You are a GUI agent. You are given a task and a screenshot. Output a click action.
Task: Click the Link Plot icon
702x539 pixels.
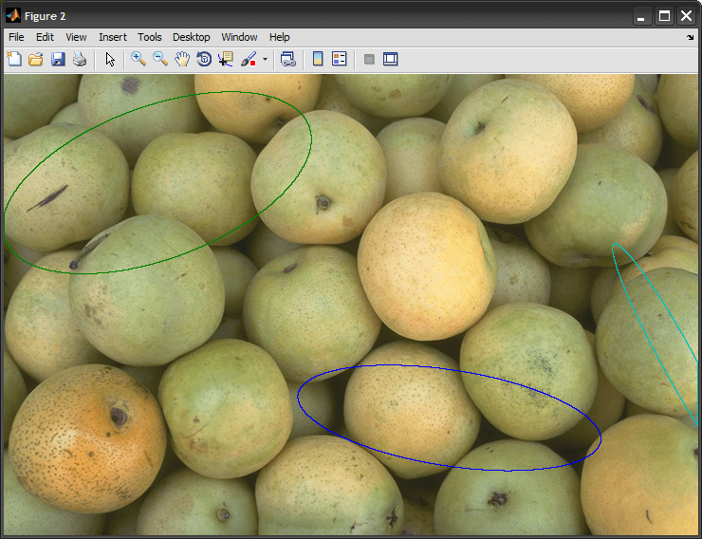pos(287,59)
